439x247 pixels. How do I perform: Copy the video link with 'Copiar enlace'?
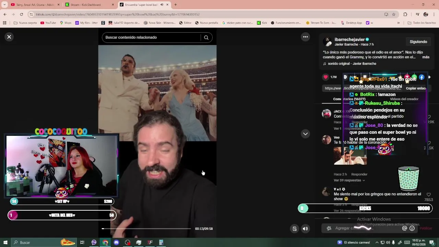click(x=416, y=88)
